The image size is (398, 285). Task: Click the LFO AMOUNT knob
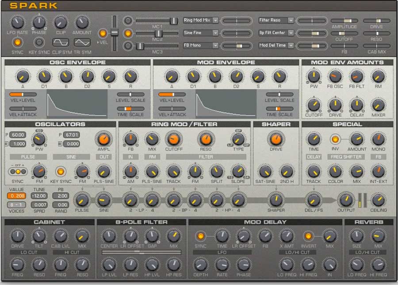coord(82,22)
